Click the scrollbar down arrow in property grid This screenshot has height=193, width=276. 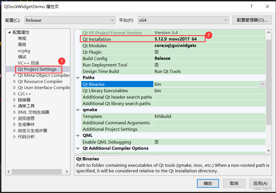pyautogui.click(x=268, y=150)
